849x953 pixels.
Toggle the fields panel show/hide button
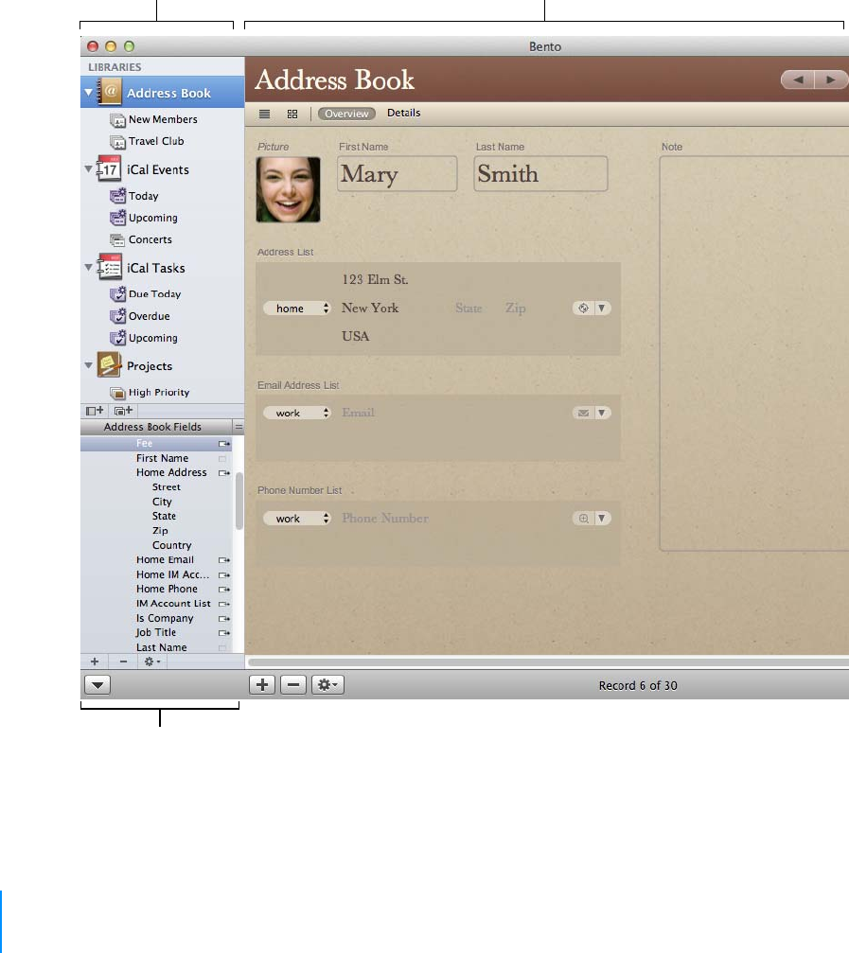[97, 685]
